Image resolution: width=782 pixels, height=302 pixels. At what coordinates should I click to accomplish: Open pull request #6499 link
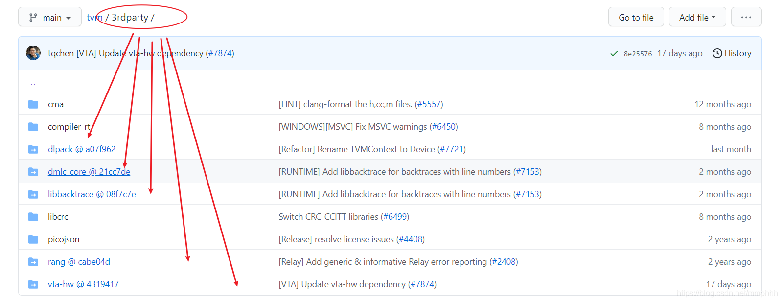[x=395, y=217]
